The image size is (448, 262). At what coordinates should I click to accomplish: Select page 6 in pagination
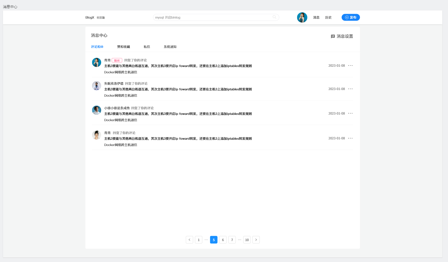click(x=223, y=240)
